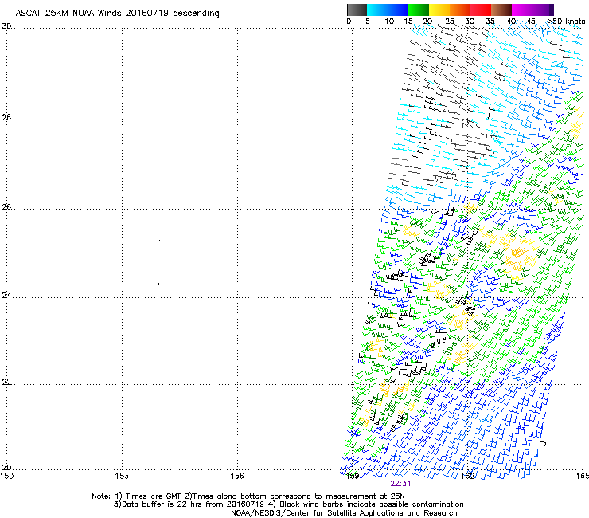The width and height of the screenshot is (589, 518).
Task: Click latitude label '28' on left axis
Action: pos(6,118)
